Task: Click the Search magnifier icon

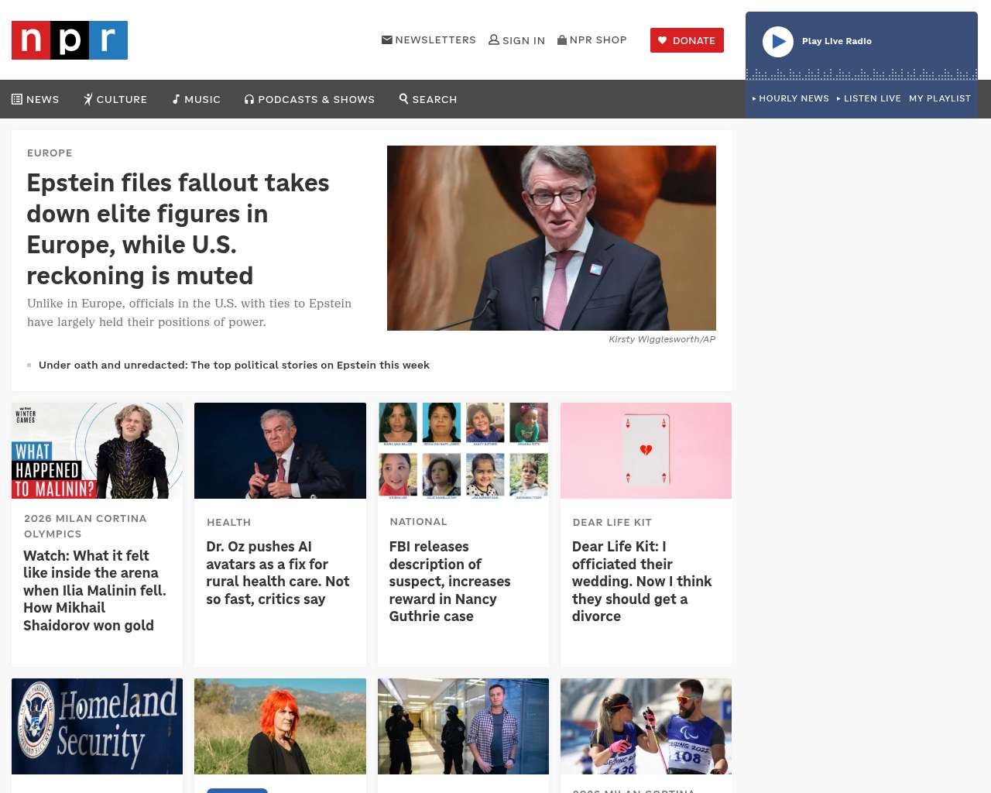Action: [x=403, y=98]
